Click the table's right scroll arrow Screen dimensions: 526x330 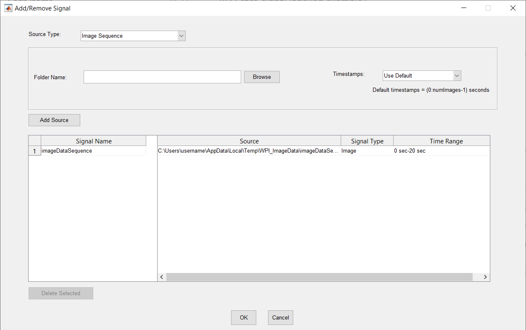[485, 277]
